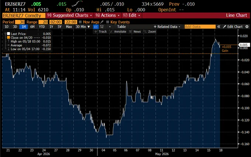Click the header sparkline mini chart
251x157 pixels.
77,4
